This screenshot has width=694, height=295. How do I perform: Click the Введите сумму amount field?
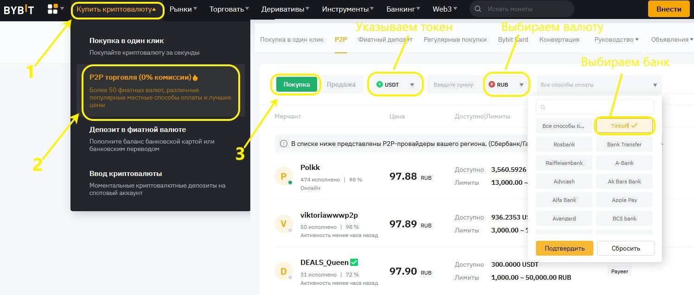pos(453,85)
